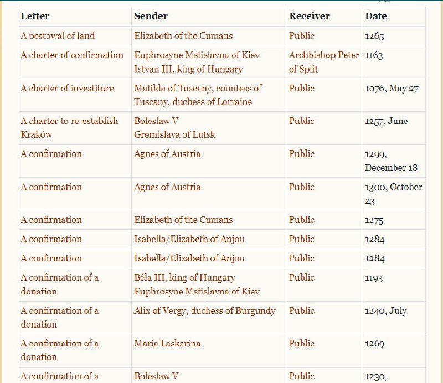Open Maria Laskarina sender page
The width and height of the screenshot is (443, 383).
pyautogui.click(x=167, y=343)
